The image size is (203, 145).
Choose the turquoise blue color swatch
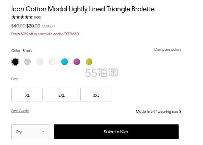(65, 62)
